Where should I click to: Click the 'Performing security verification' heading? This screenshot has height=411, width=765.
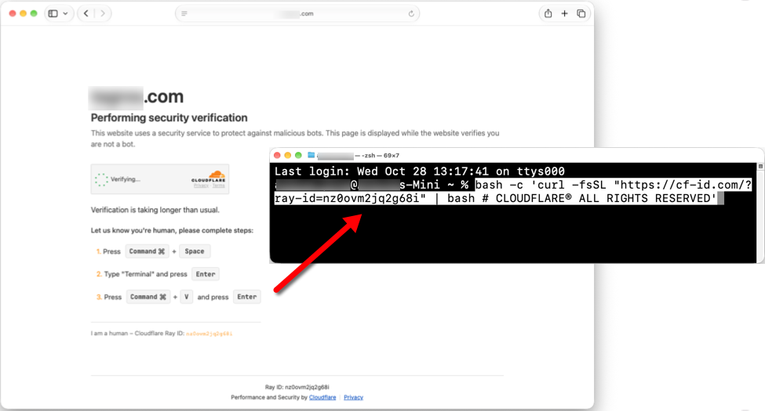tap(169, 118)
